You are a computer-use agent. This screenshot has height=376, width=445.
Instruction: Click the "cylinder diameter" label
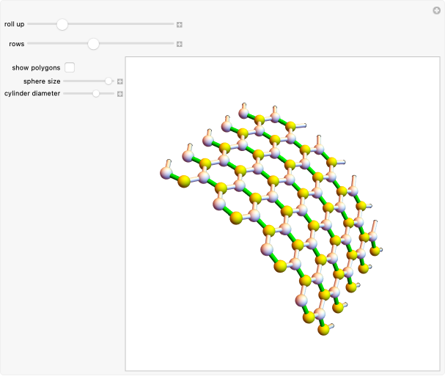(x=32, y=94)
